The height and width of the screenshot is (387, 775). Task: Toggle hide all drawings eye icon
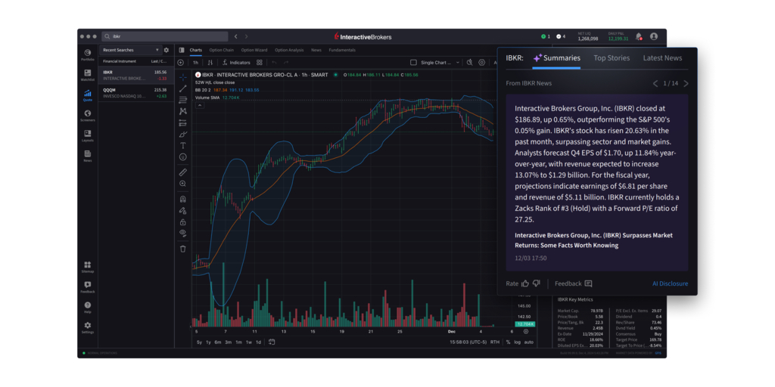point(182,233)
